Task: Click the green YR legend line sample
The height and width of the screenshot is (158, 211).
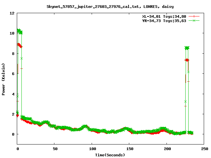Action: point(194,20)
